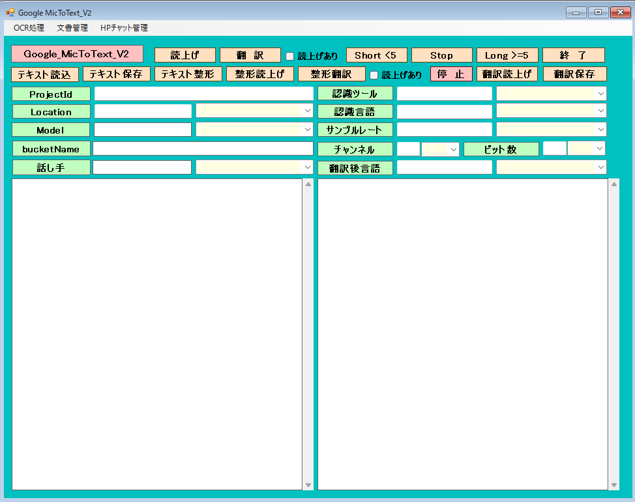Screen dimensions: 635x502
Task: Click the left text area's scroll-down arrow
Action: pos(308,484)
